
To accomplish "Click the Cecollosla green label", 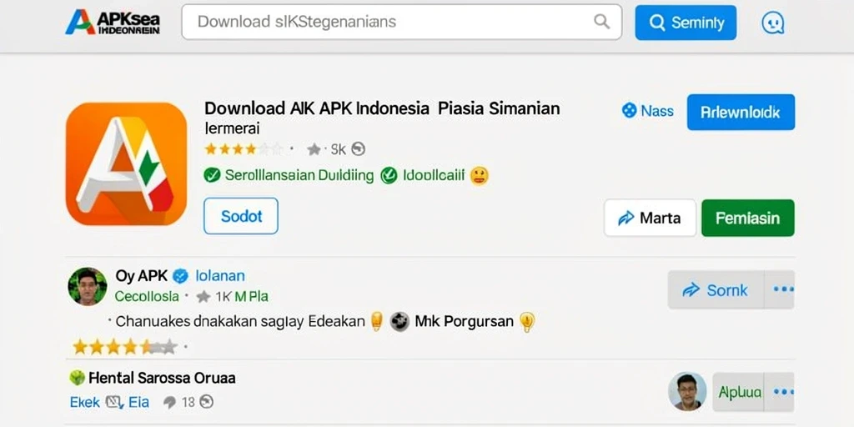I will click(x=147, y=296).
